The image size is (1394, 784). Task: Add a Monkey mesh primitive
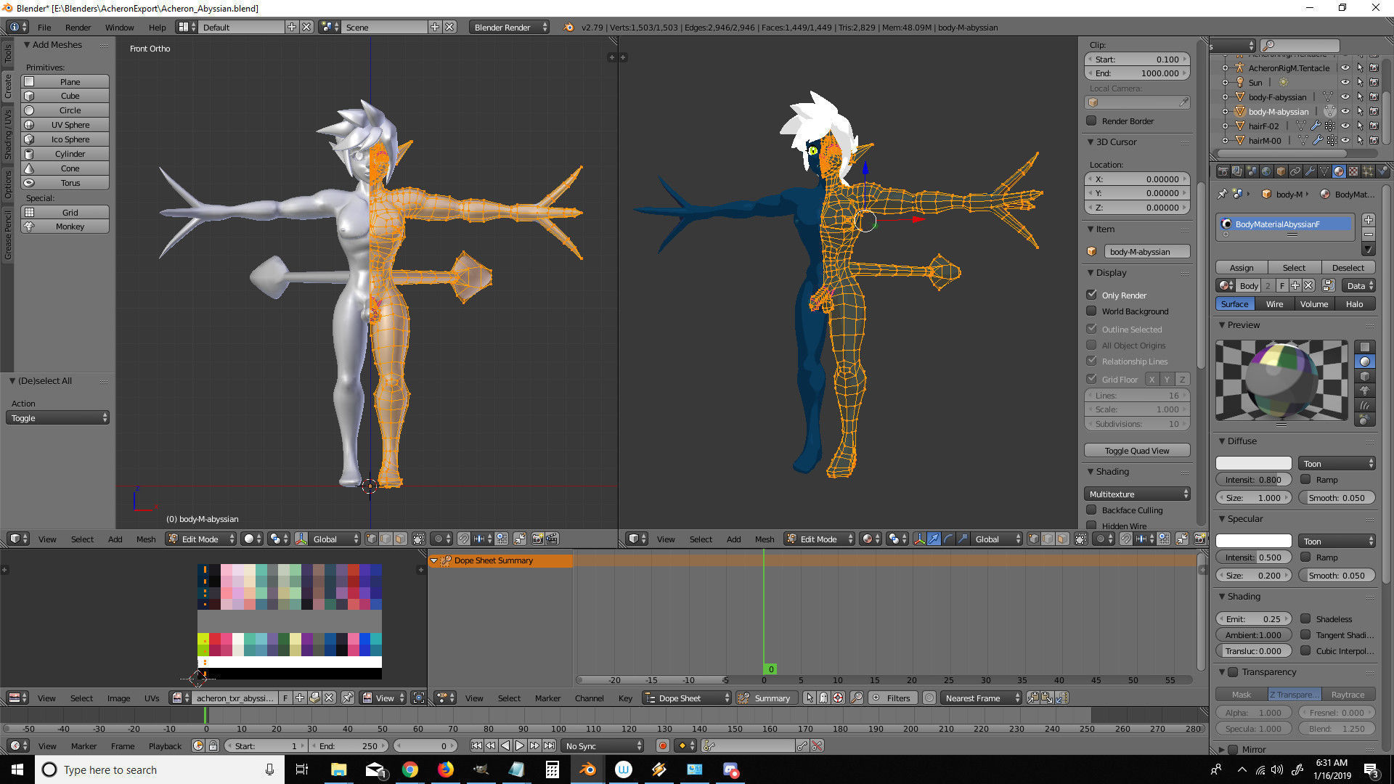[65, 226]
